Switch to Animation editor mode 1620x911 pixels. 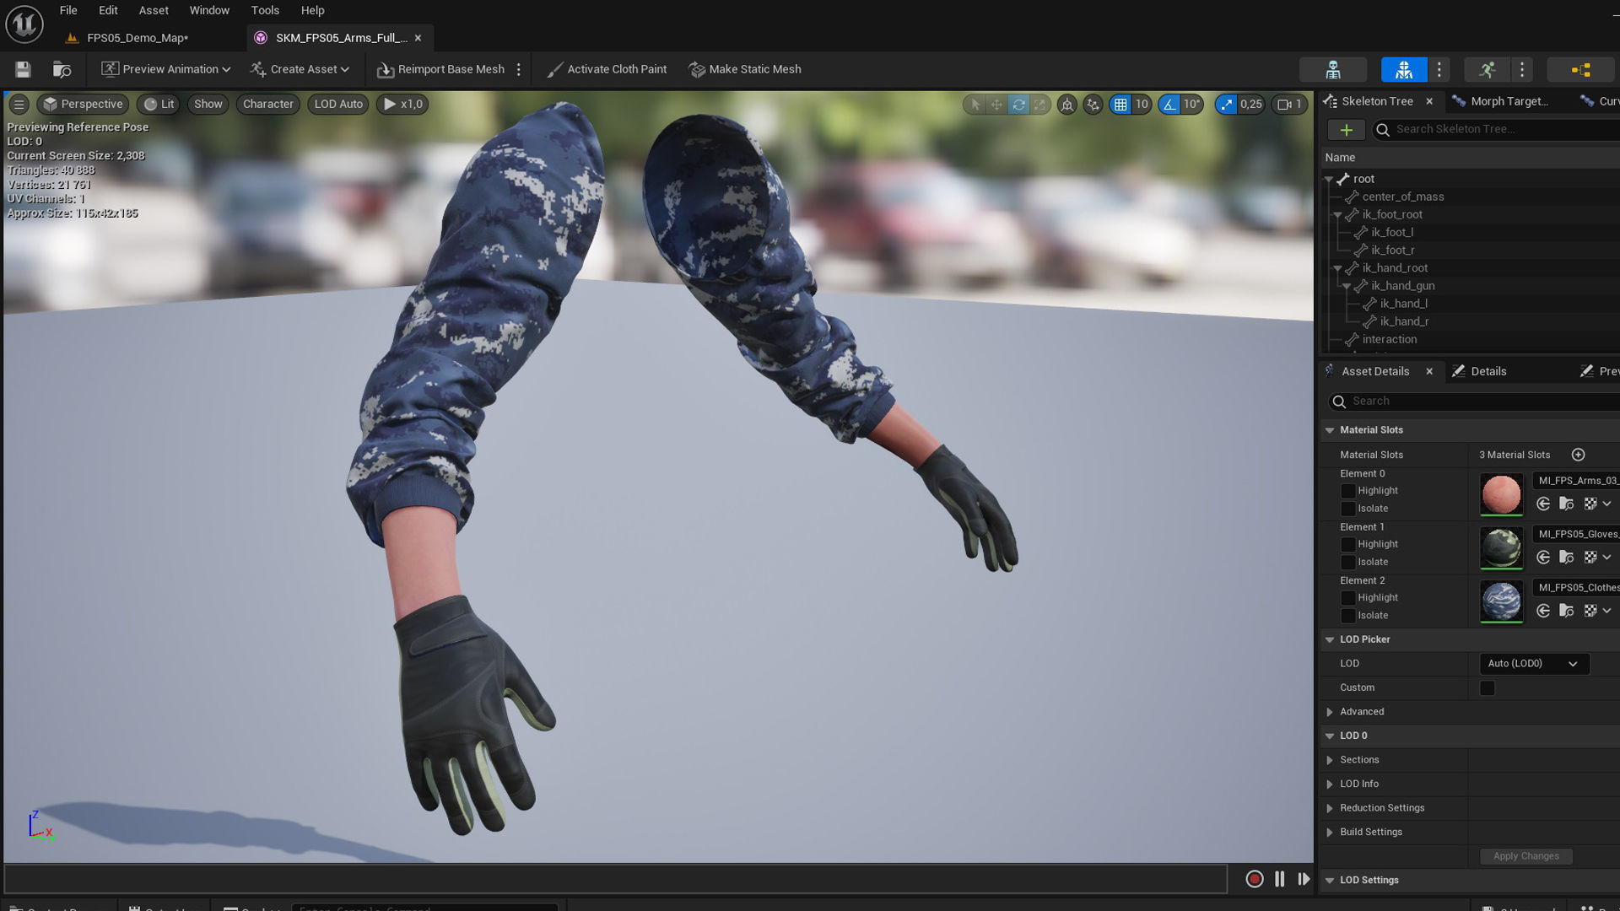click(x=1488, y=69)
